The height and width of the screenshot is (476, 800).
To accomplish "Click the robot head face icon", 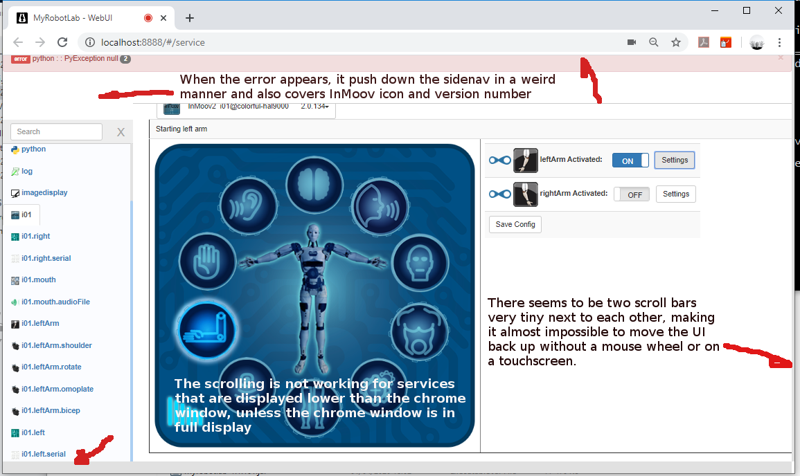I will click(x=420, y=263).
